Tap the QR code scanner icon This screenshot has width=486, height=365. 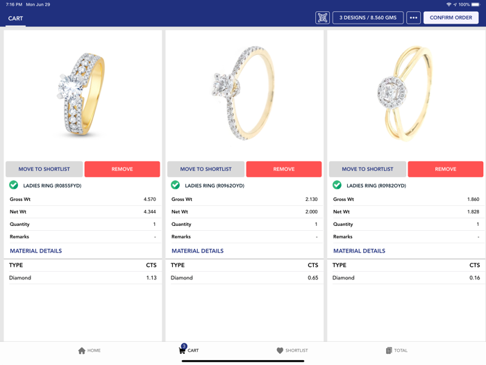pos(322,17)
